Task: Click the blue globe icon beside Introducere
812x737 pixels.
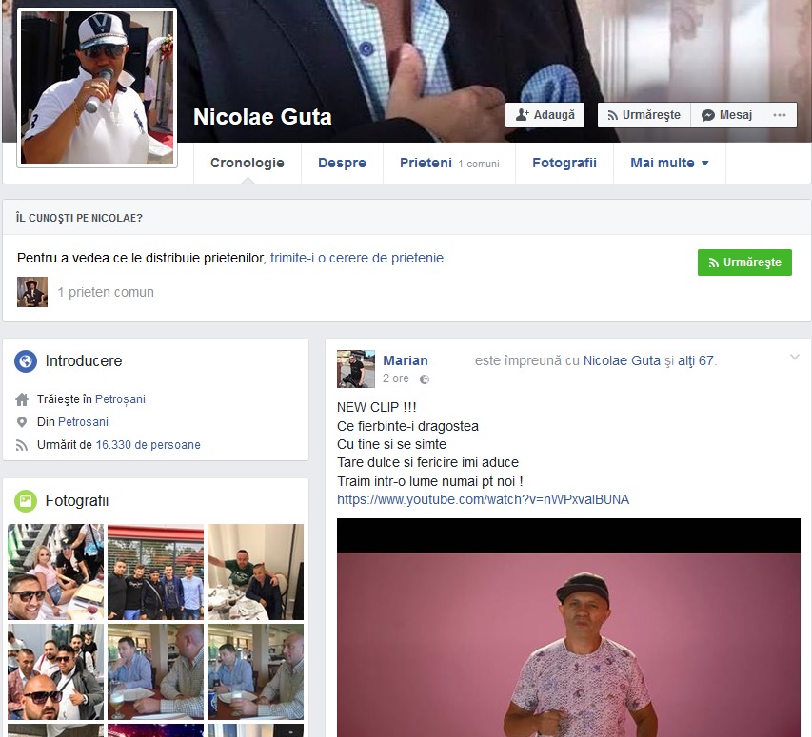Action: [x=23, y=361]
